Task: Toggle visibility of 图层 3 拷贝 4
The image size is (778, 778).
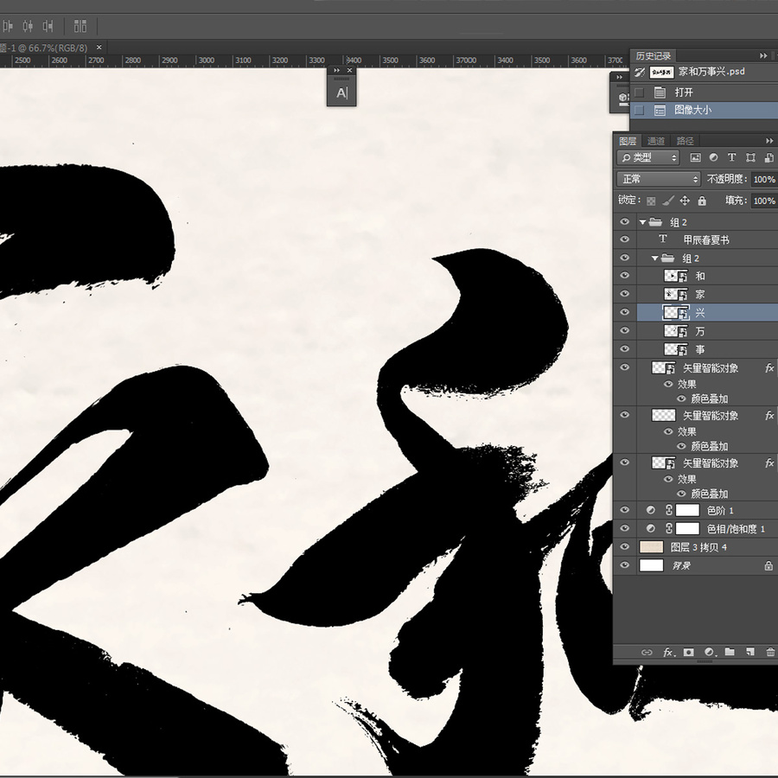Action: point(625,547)
